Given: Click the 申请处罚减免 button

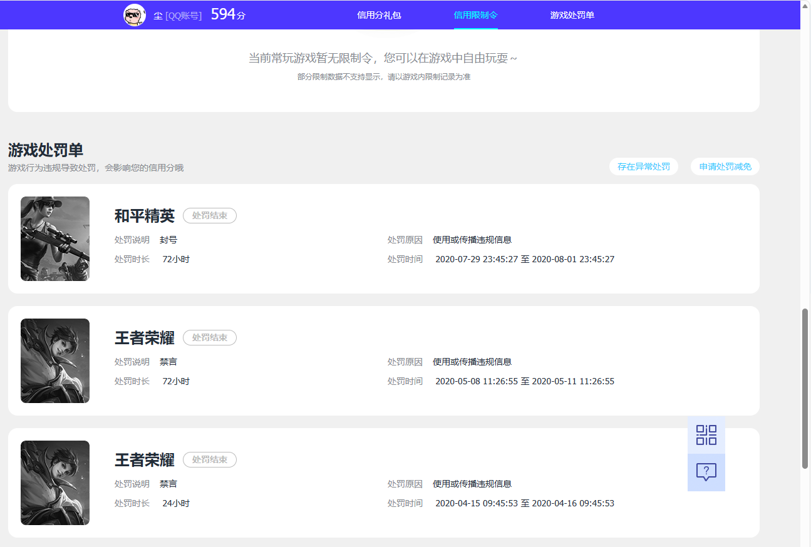Looking at the screenshot, I should click(x=725, y=166).
